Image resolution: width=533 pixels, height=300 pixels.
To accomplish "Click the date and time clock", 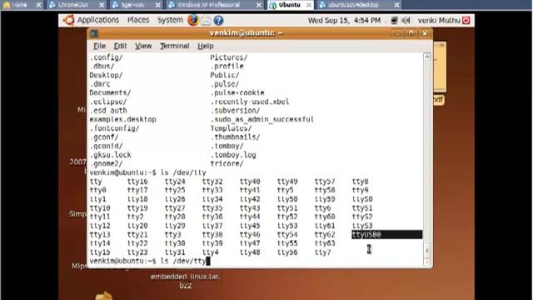I will click(x=344, y=20).
